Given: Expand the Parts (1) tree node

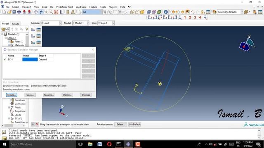Looking at the screenshot, I should [9, 42].
